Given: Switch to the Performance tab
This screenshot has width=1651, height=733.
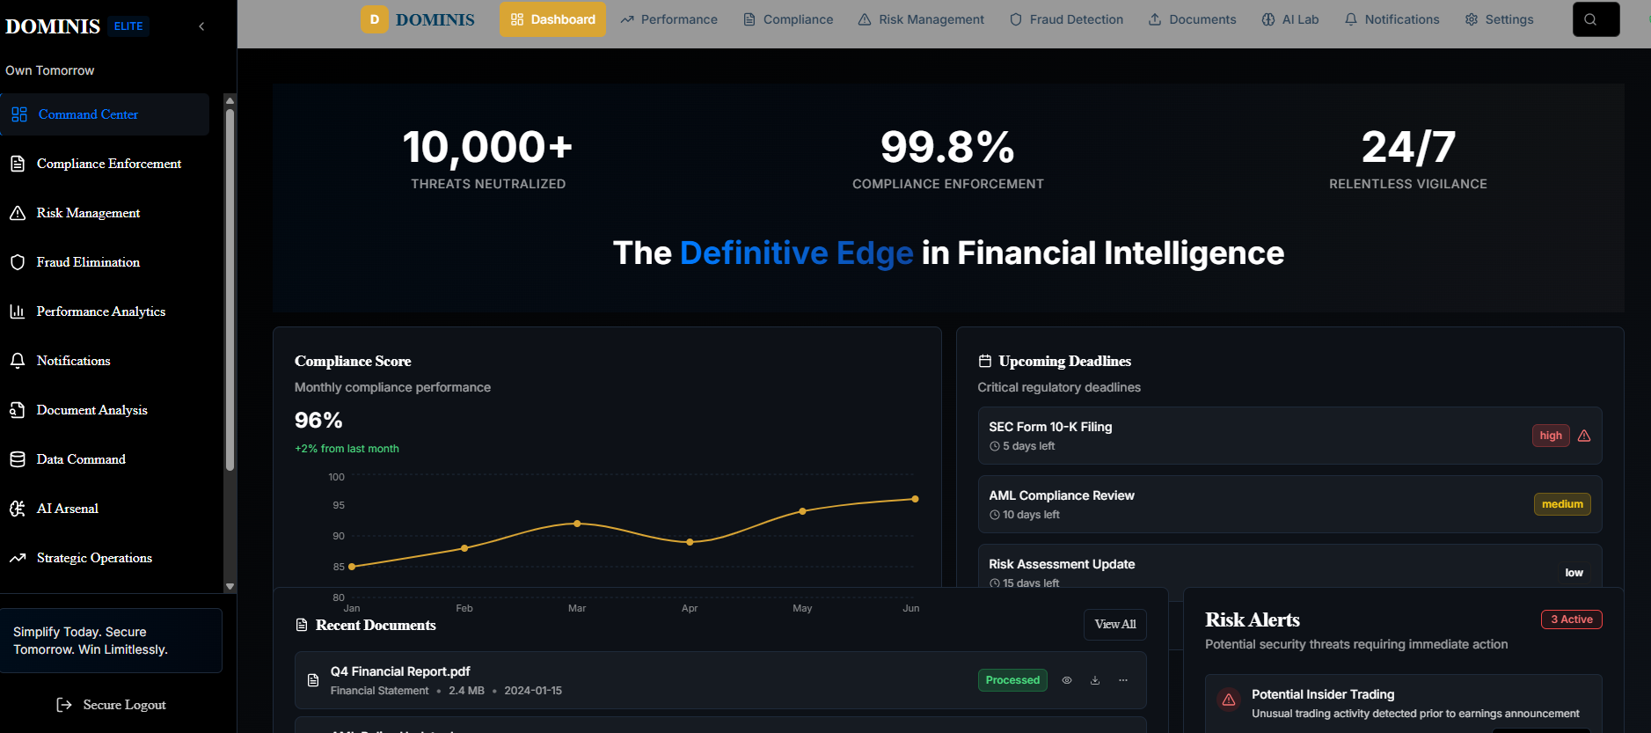Looking at the screenshot, I should (668, 19).
